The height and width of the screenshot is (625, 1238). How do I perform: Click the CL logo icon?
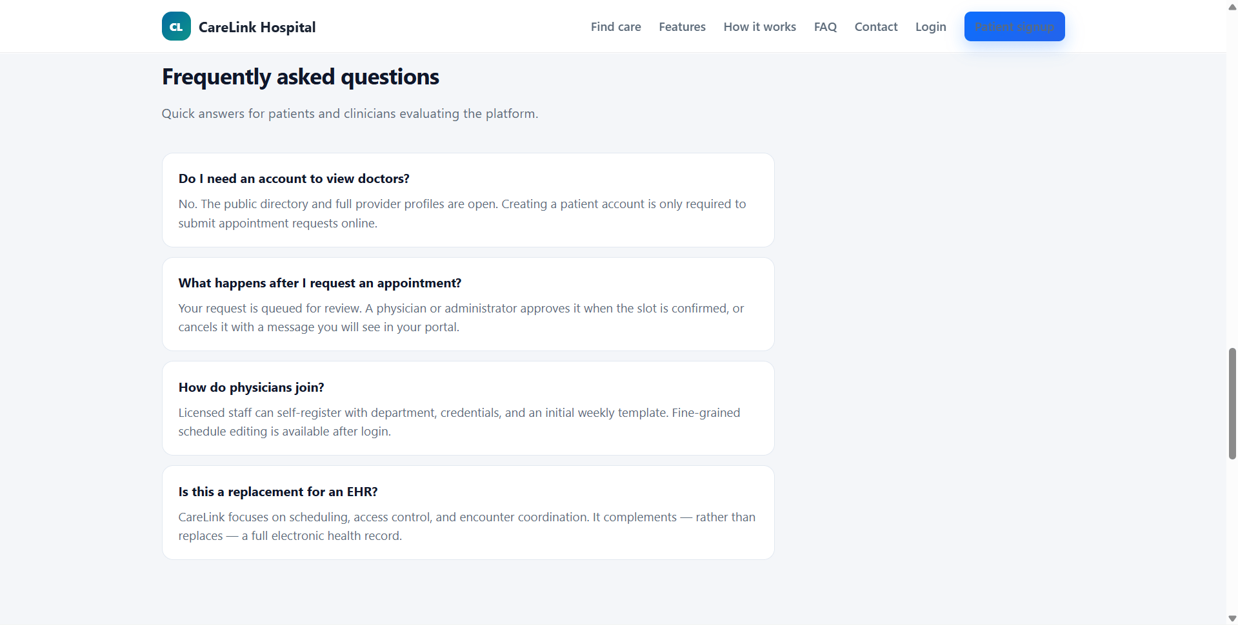pos(176,26)
